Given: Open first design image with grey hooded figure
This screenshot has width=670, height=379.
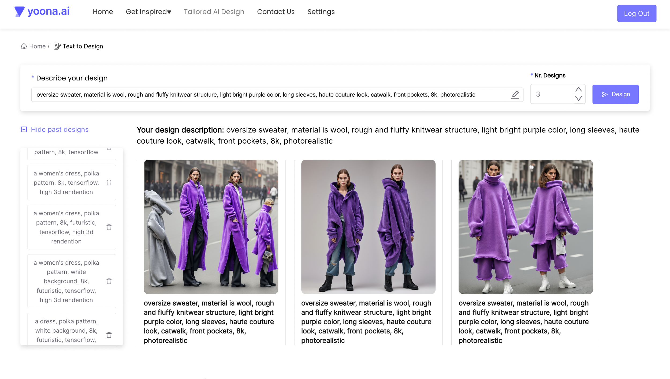Looking at the screenshot, I should point(211,227).
